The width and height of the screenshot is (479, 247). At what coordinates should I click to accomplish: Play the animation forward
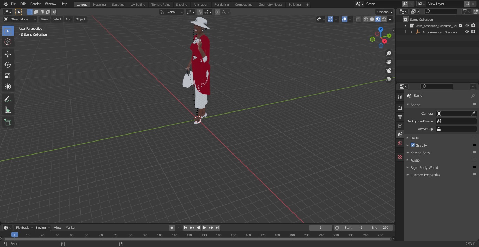click(x=204, y=228)
